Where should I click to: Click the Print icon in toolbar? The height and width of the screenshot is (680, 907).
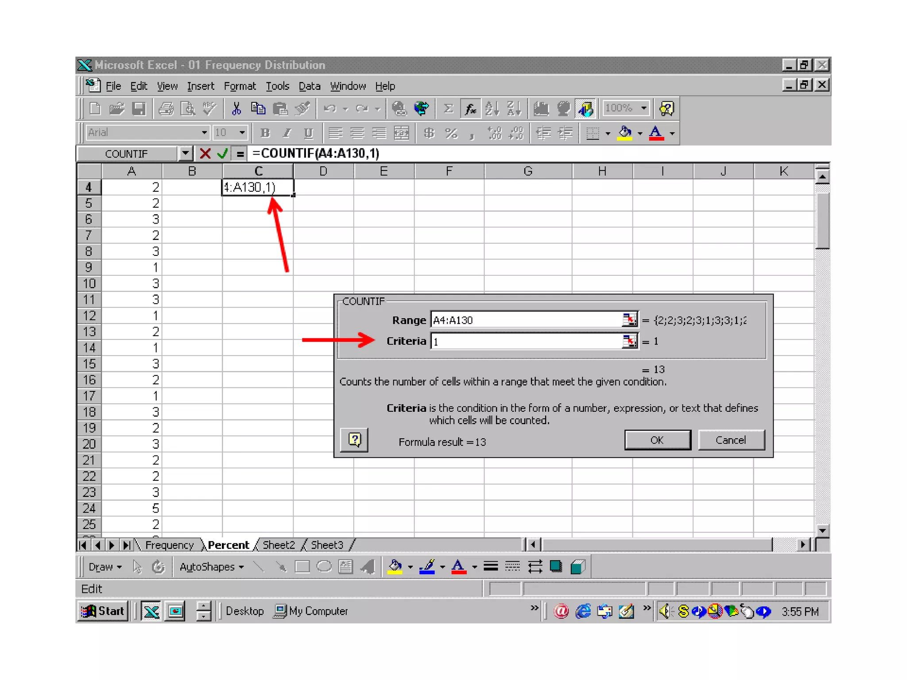click(166, 108)
